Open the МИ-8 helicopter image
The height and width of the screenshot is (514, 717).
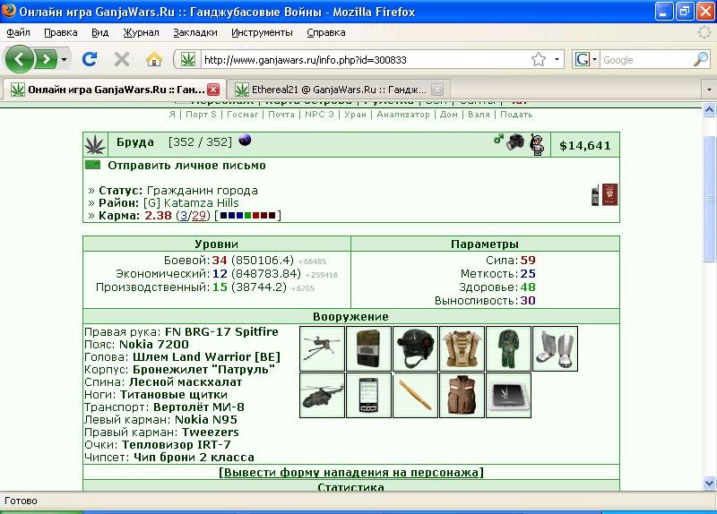[x=323, y=395]
